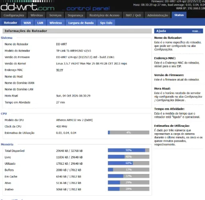Image resolution: width=205 pixels, height=200 pixels.
Task: Open the Sys-Info sub-tab
Action: pos(106,23)
